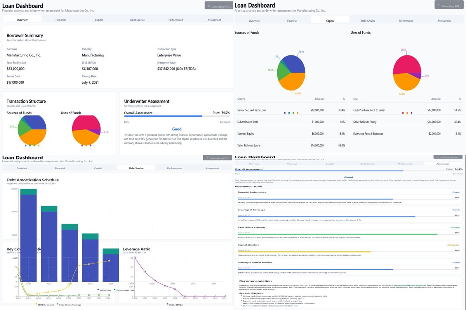Select the highlighted Capital tab

[330, 21]
